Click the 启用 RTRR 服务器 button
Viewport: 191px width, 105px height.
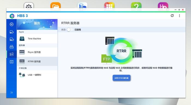[x=121, y=78]
